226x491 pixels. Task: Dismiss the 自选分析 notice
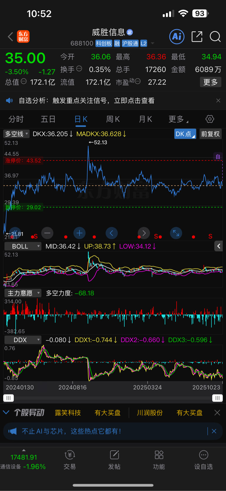218,100
